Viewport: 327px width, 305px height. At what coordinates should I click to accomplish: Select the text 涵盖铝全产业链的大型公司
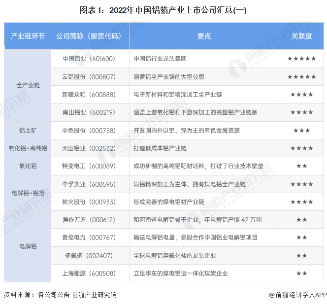[169, 77]
